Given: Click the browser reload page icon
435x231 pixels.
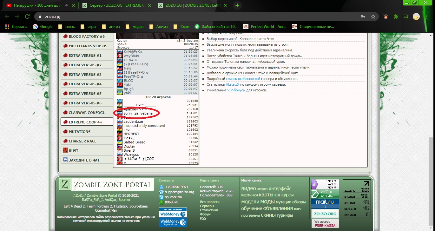Looking at the screenshot, I should click(27, 16).
